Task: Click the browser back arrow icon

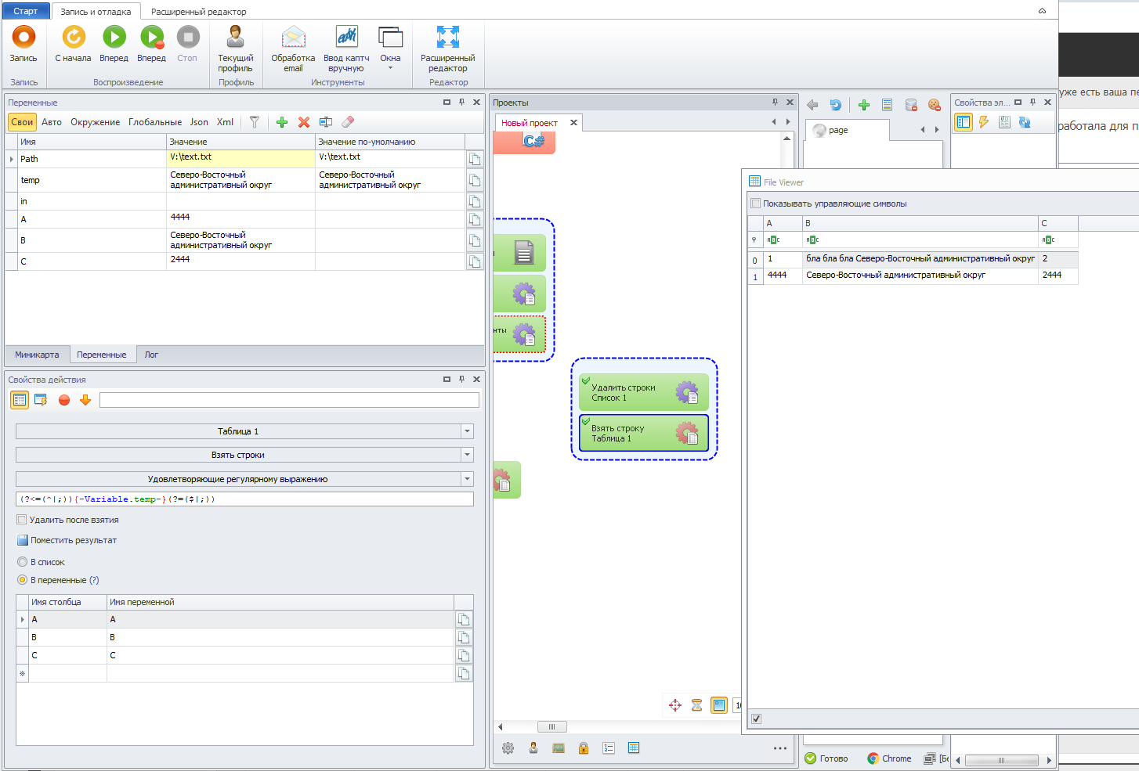Action: tap(812, 105)
